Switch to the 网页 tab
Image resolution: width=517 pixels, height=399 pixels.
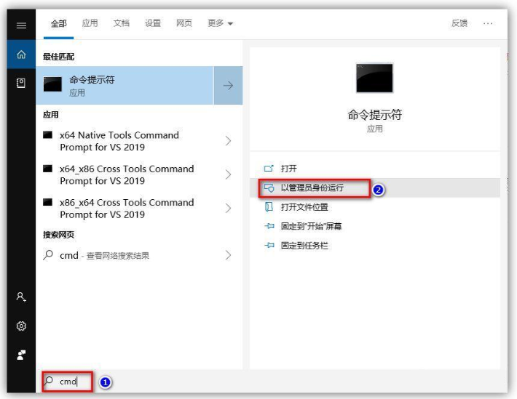[x=184, y=23]
